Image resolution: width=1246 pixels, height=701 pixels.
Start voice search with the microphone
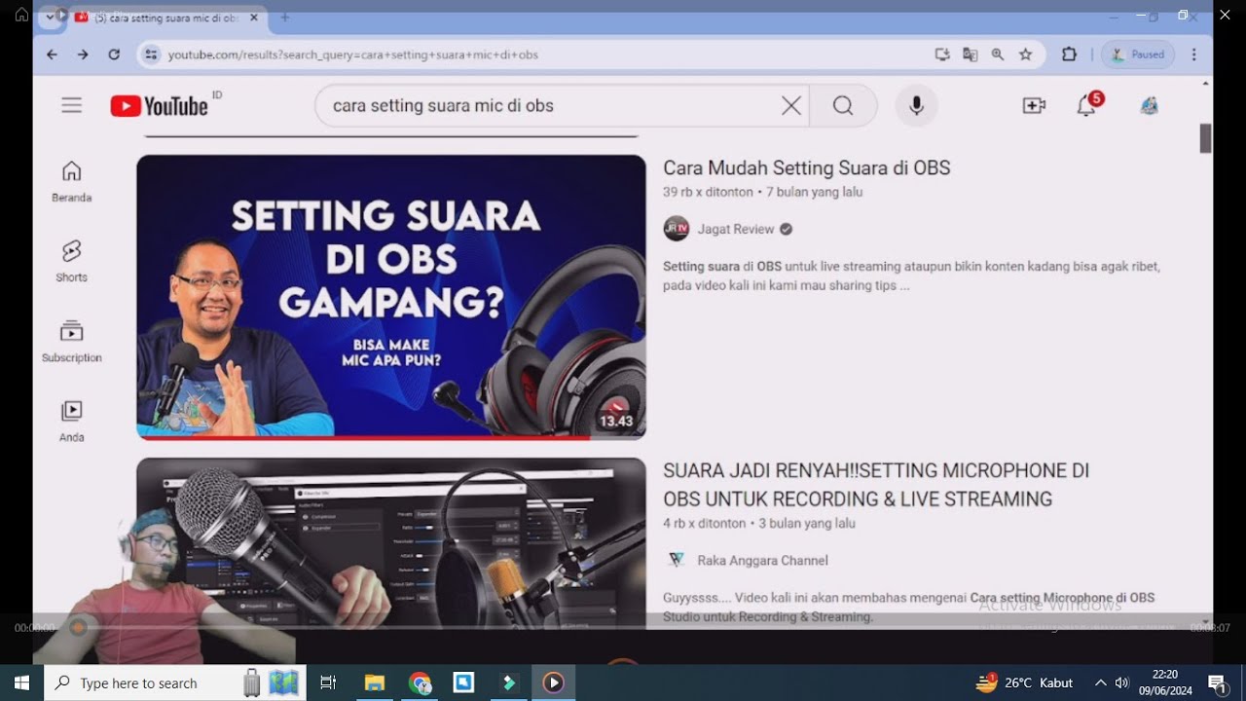point(916,105)
